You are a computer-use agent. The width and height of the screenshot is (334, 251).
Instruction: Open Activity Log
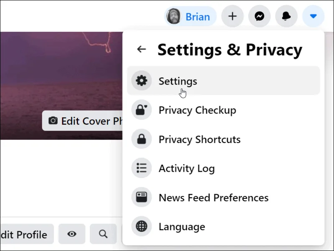coord(223,168)
